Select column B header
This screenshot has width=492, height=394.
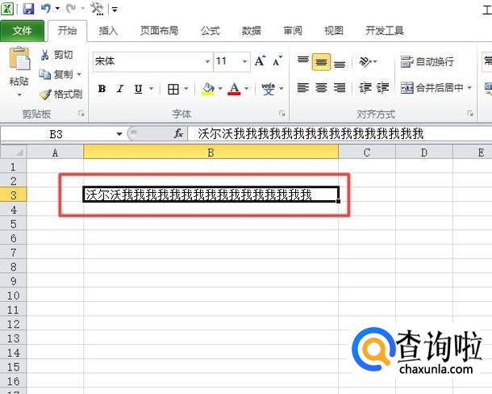[211, 153]
